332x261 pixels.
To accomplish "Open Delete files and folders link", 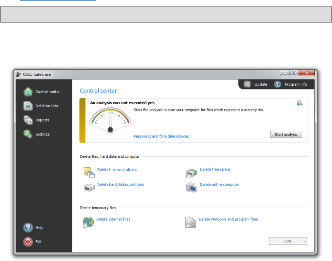I will click(x=117, y=170).
